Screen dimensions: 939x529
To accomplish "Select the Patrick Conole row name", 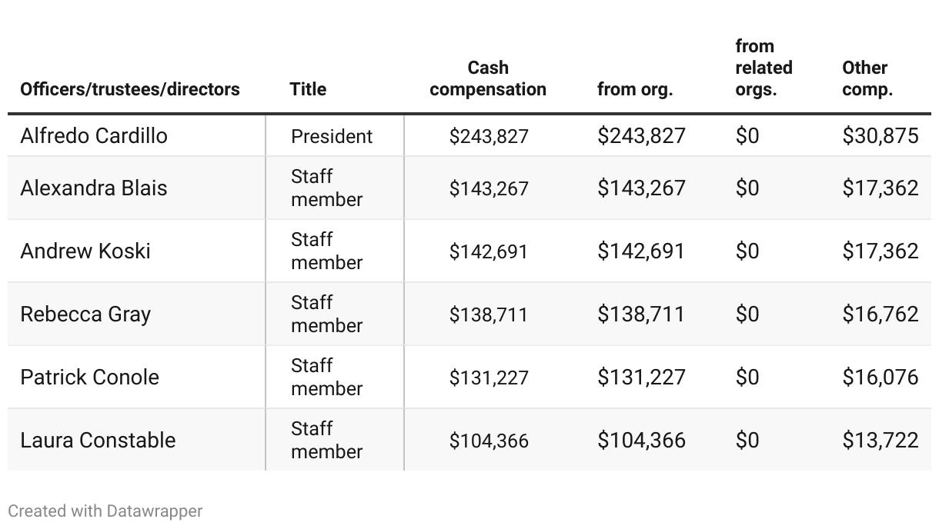I will tap(90, 378).
